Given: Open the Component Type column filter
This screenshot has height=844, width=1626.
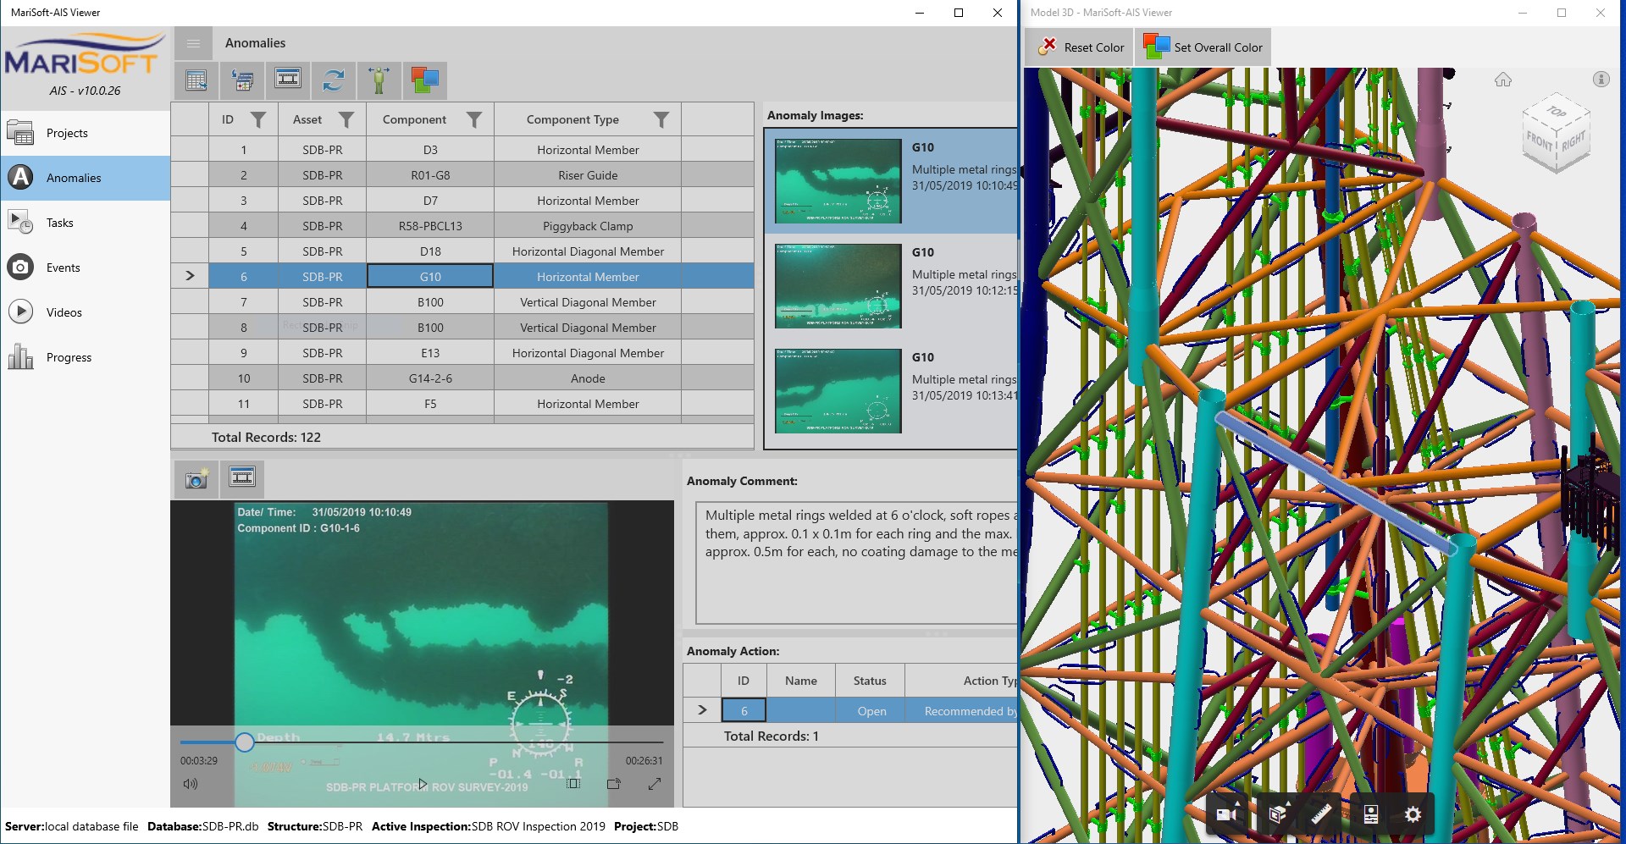Looking at the screenshot, I should (661, 120).
